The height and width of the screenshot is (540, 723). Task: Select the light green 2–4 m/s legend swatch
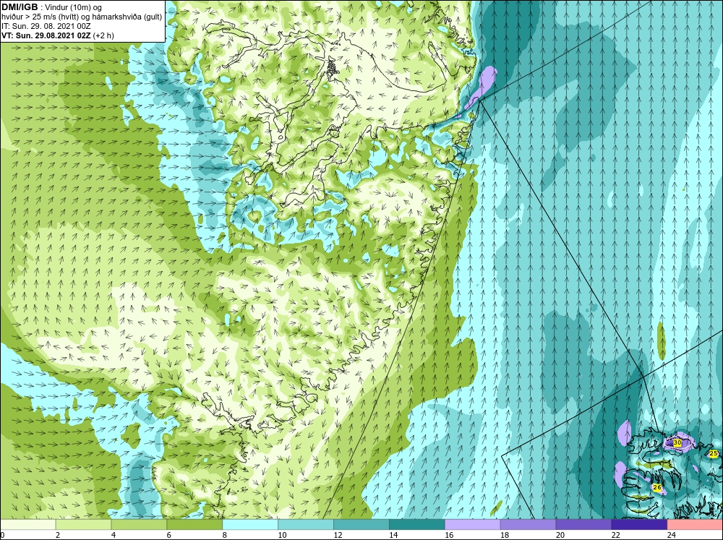pos(83,525)
